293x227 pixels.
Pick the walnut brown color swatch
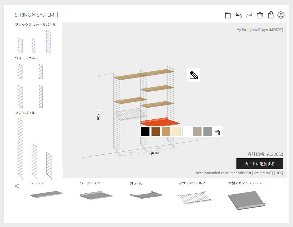(156, 132)
